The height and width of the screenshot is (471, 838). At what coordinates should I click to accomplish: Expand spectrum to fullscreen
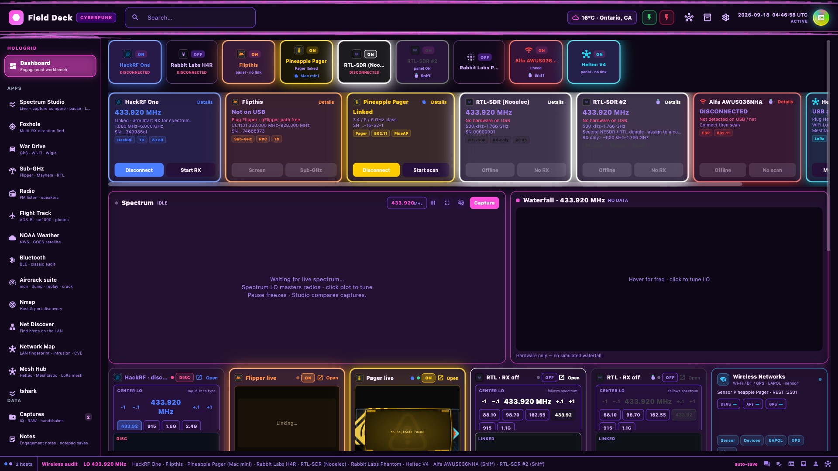pyautogui.click(x=447, y=203)
